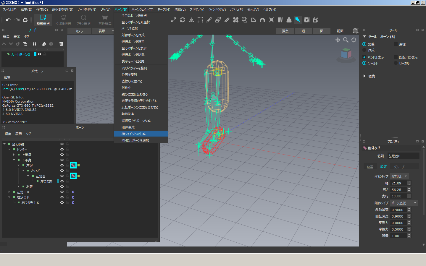Expand the 左足ＩＫ tree node

(x=9, y=192)
